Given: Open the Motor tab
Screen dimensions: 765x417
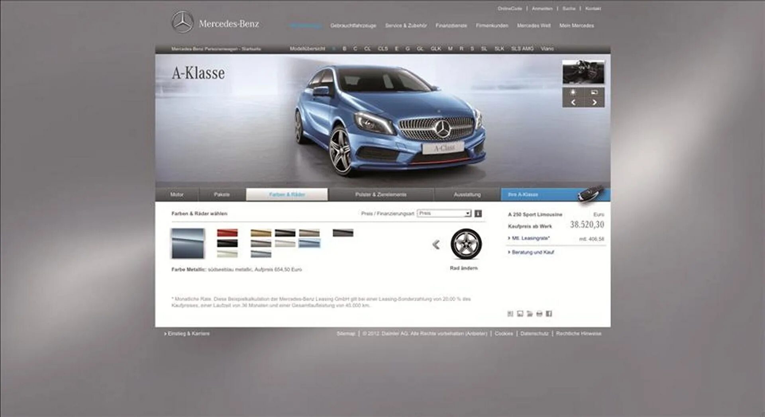Looking at the screenshot, I should coord(177,195).
